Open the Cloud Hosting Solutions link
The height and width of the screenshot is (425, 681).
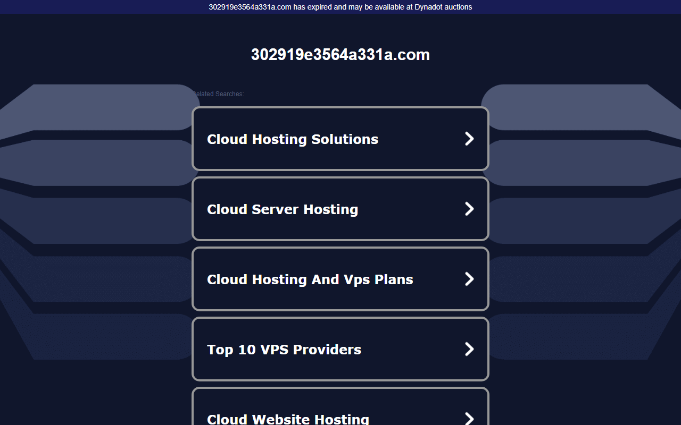[340, 139]
